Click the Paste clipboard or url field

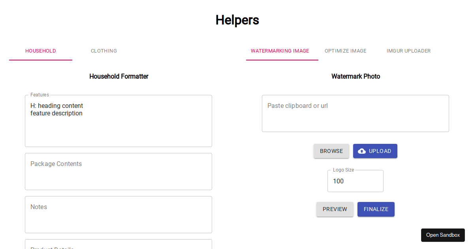pyautogui.click(x=355, y=113)
